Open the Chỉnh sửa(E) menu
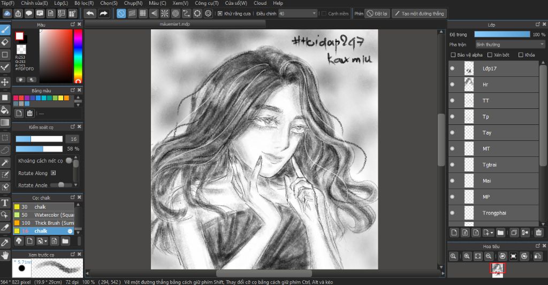This screenshot has height=285, width=548. [34, 3]
